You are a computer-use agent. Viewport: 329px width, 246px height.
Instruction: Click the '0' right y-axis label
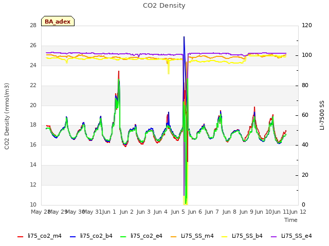[x=303, y=205]
